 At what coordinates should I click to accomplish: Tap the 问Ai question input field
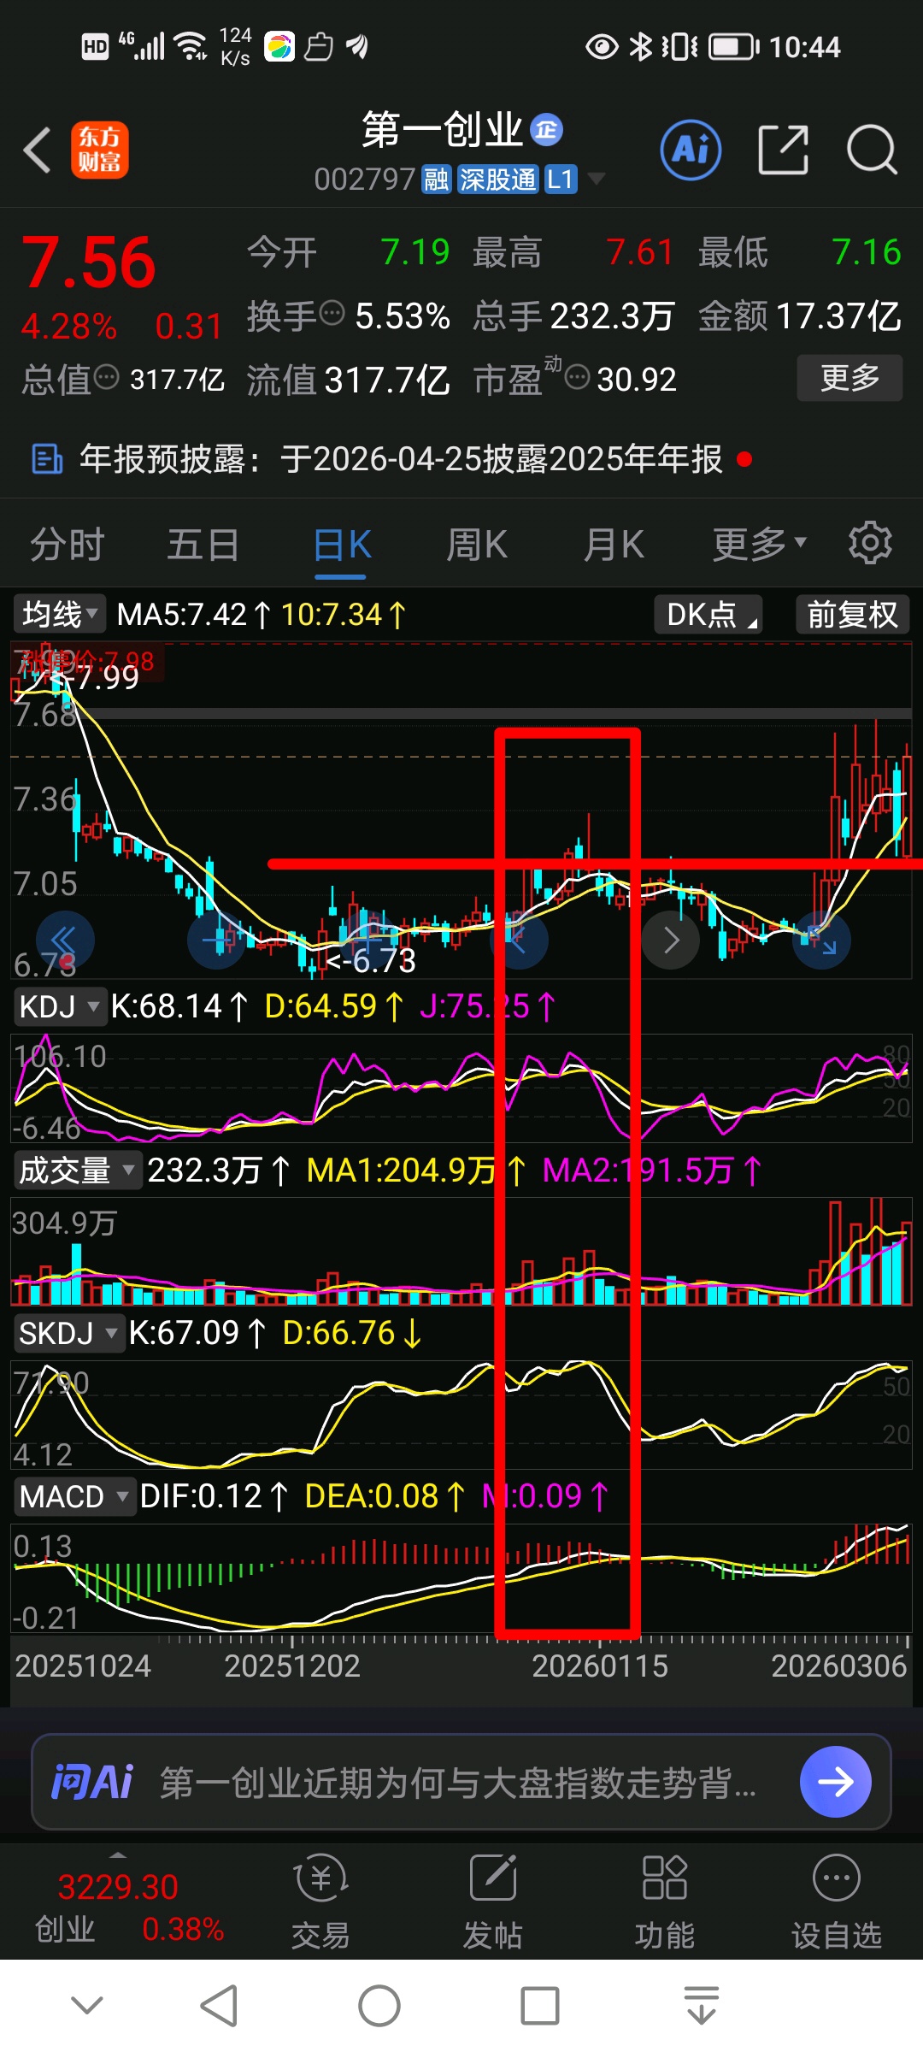click(x=461, y=1783)
